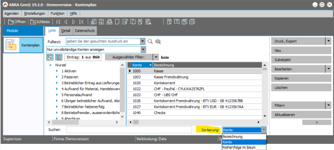Open the Bearbeiten dropdown arrow
Screen dimensions: 334x150
tap(328, 69)
